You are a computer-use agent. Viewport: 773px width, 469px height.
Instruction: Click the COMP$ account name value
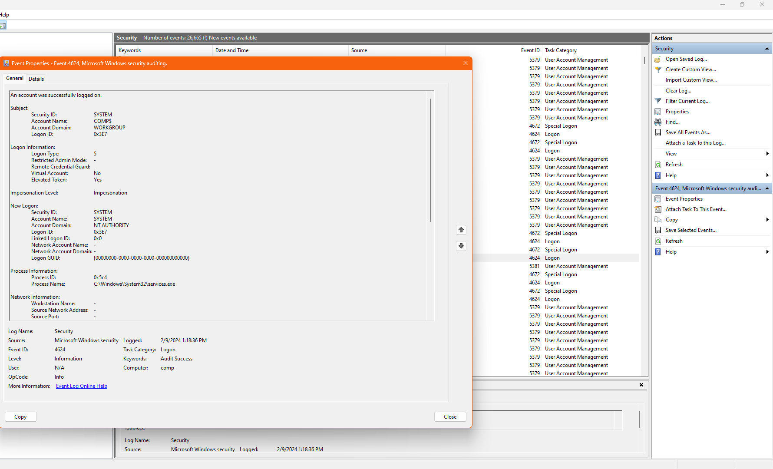pyautogui.click(x=102, y=121)
